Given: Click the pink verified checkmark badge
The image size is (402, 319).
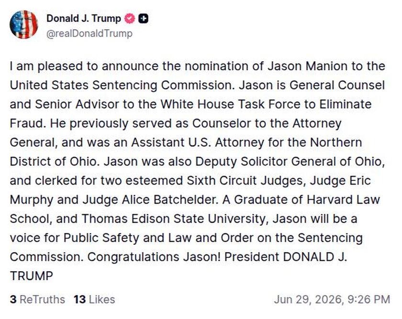Looking at the screenshot, I should 130,19.
